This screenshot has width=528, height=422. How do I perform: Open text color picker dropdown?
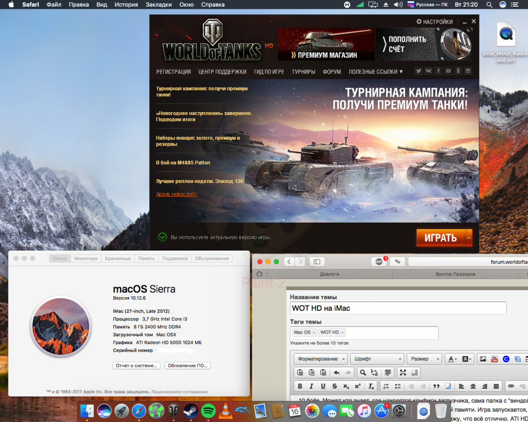[452, 359]
